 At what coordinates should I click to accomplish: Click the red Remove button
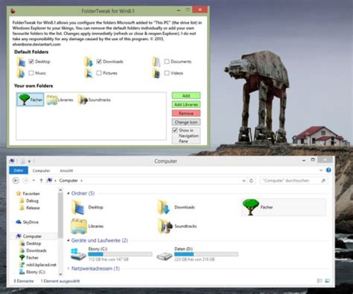186,113
